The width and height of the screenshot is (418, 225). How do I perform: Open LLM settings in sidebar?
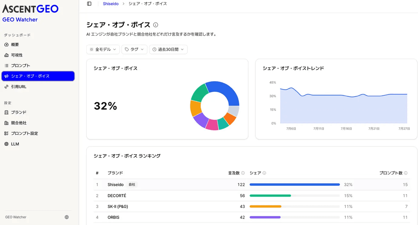coord(38,144)
